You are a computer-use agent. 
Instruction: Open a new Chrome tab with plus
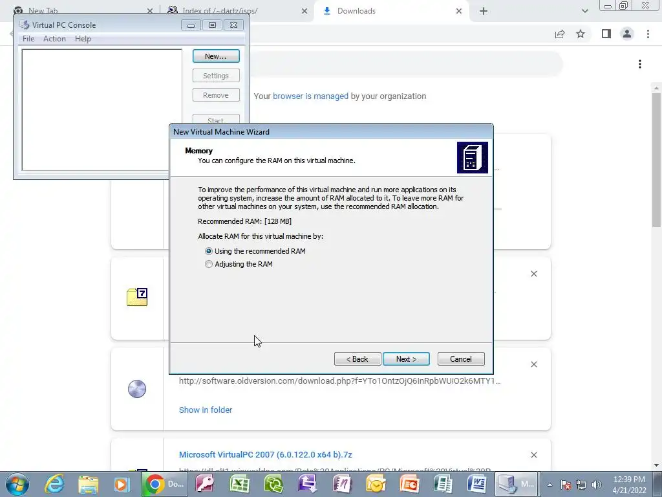coord(484,11)
